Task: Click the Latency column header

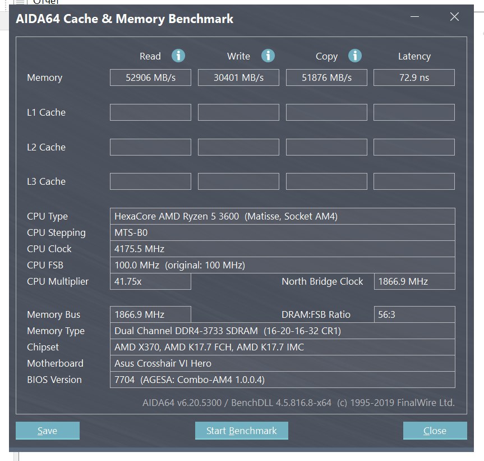Action: [x=414, y=56]
